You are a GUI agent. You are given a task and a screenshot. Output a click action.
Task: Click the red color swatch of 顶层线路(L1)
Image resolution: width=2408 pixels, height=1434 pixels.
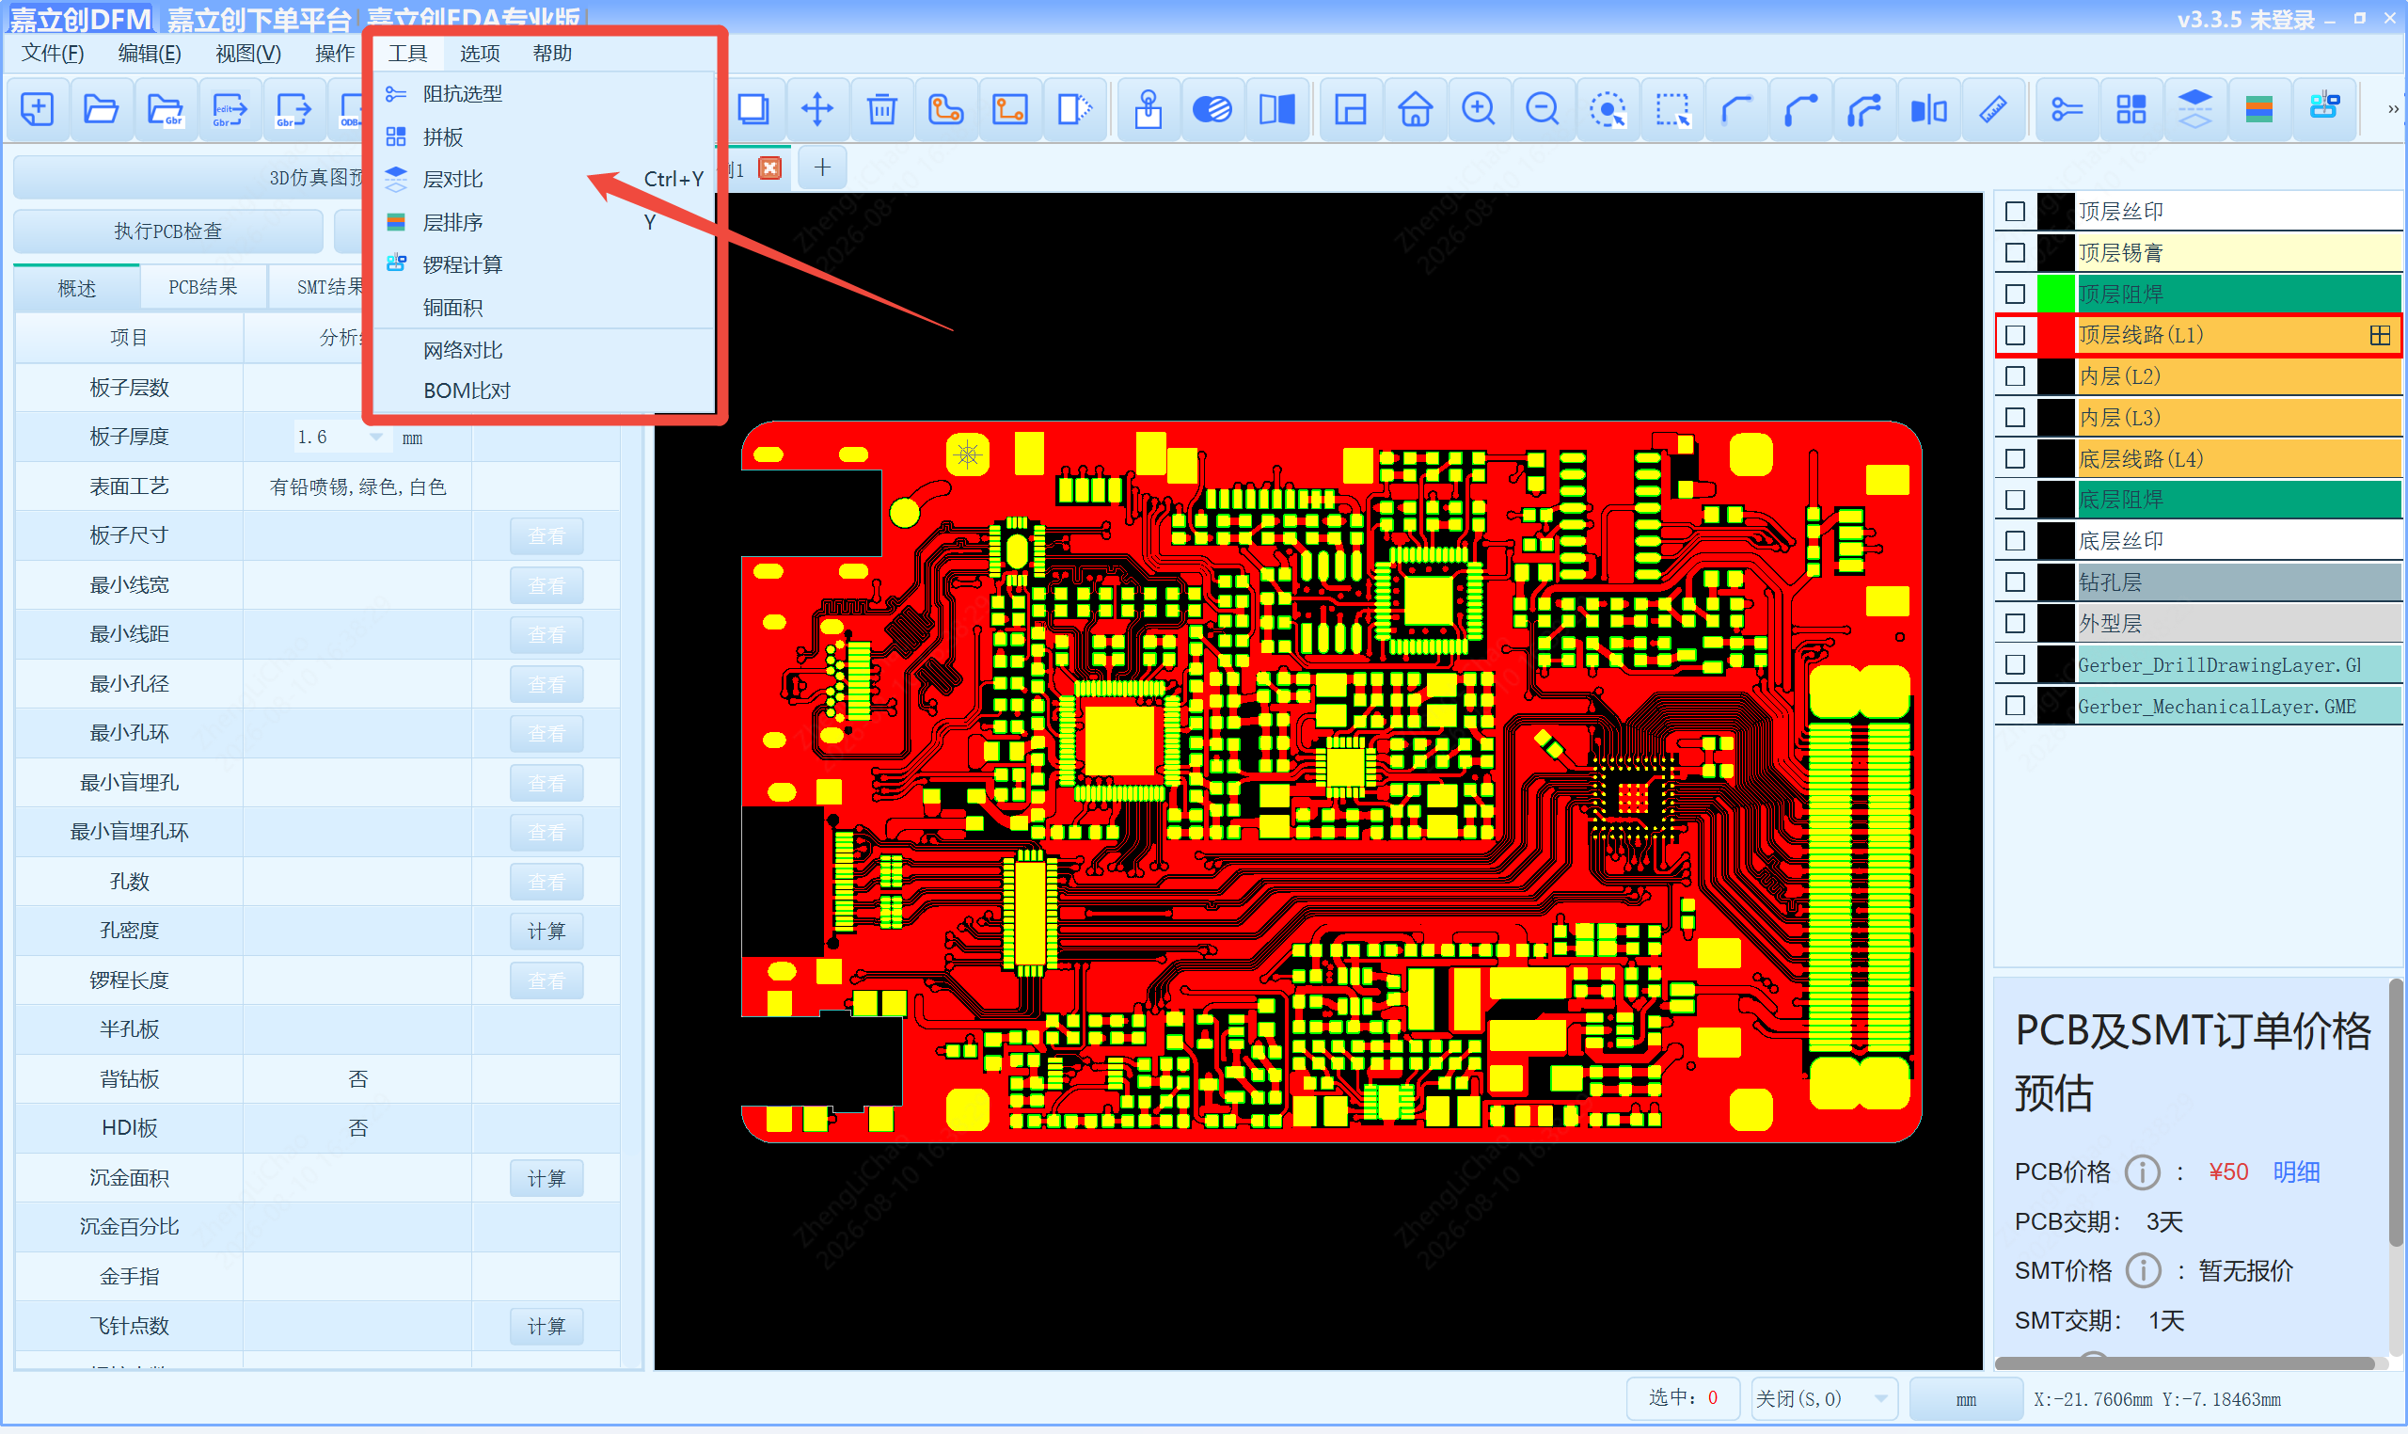point(2056,335)
